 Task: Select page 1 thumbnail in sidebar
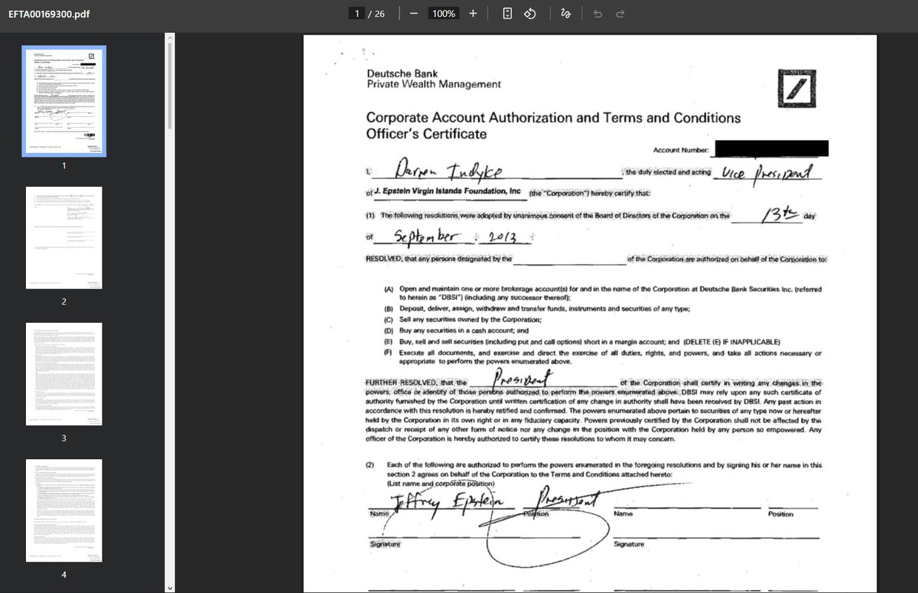pyautogui.click(x=64, y=100)
